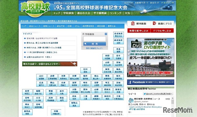Open the 北北海道 regional page link
The image size is (197, 117).
(118, 33)
